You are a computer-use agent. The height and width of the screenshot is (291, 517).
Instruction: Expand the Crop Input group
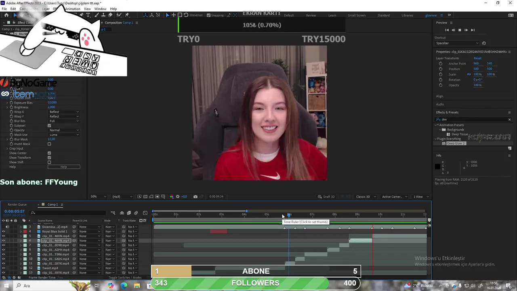click(7, 148)
